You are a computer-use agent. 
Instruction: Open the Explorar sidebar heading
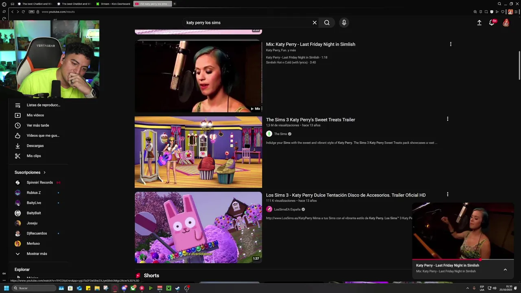22,269
